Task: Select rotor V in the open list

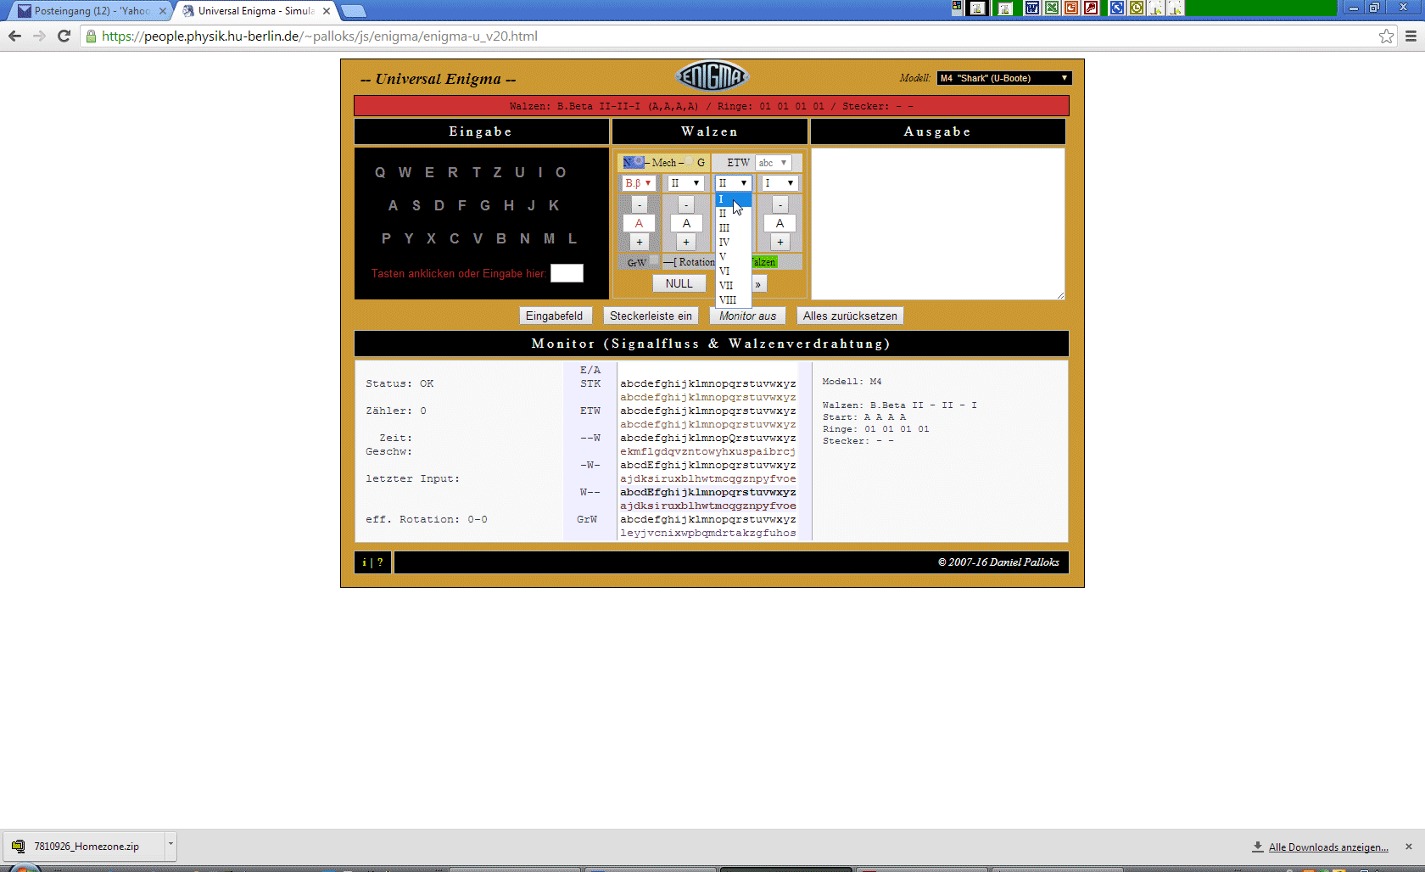Action: pyautogui.click(x=734, y=257)
